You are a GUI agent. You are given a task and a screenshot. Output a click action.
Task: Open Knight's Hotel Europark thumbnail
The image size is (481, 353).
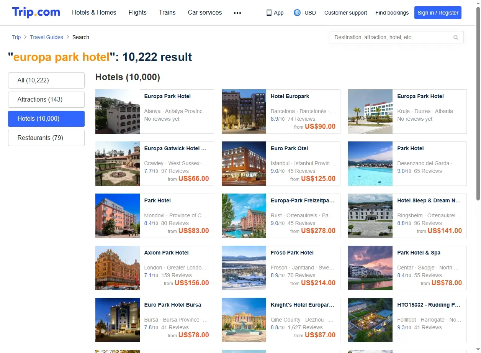[x=244, y=320]
